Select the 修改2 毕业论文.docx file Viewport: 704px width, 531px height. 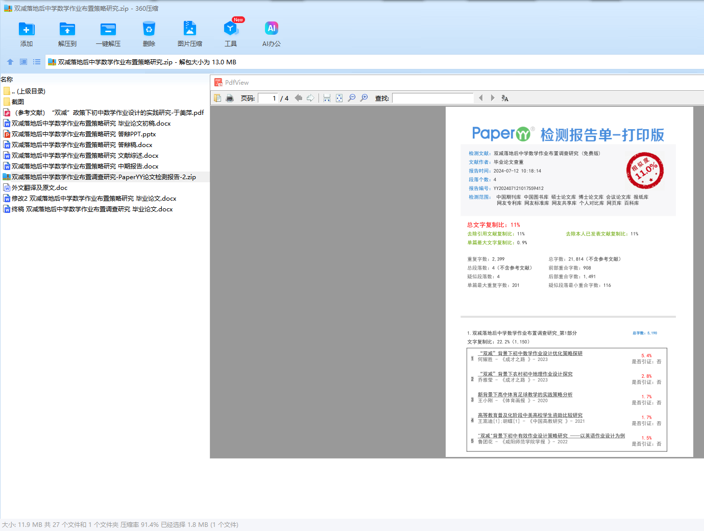click(90, 199)
